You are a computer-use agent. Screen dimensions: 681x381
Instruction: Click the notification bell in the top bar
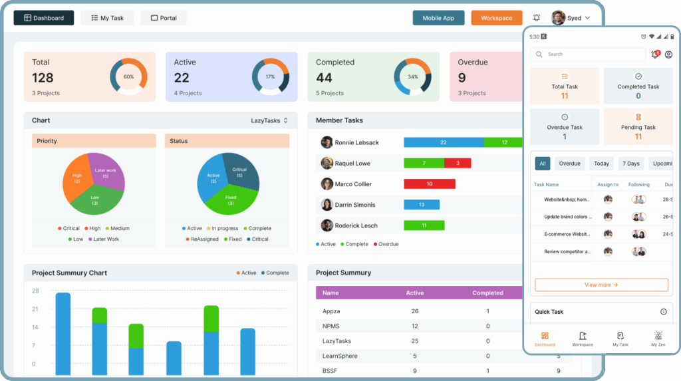click(x=537, y=18)
